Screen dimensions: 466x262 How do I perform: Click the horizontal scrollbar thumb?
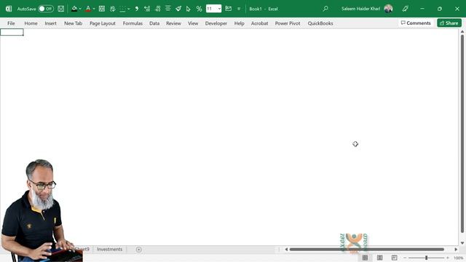point(367,249)
